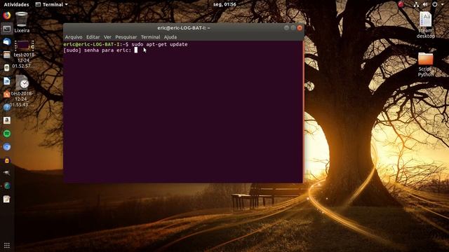Click the sudo password prompt line
449x252 pixels.
tap(100, 50)
